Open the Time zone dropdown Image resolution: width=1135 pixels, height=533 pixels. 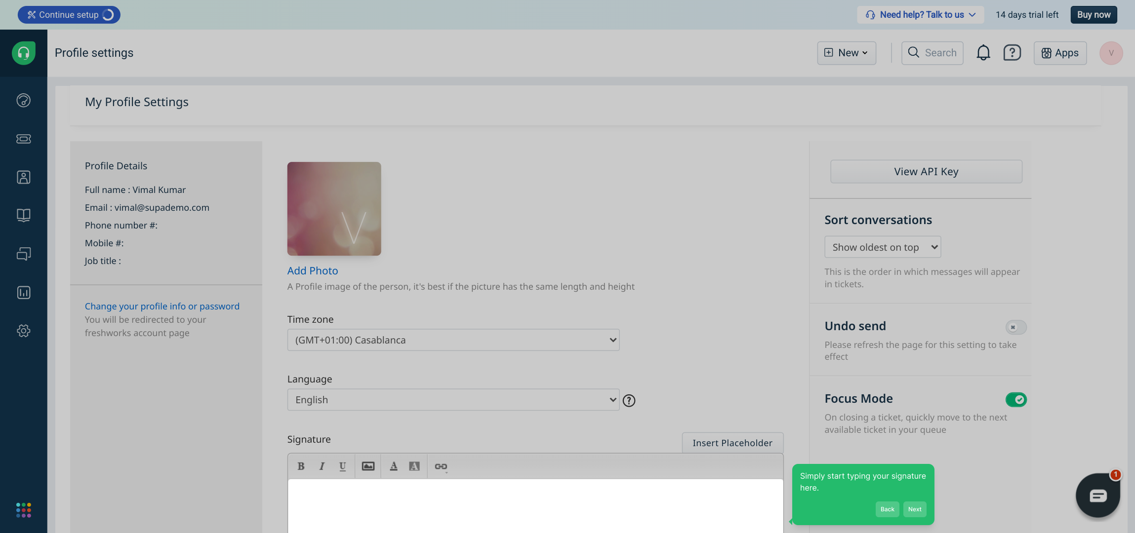click(x=453, y=340)
